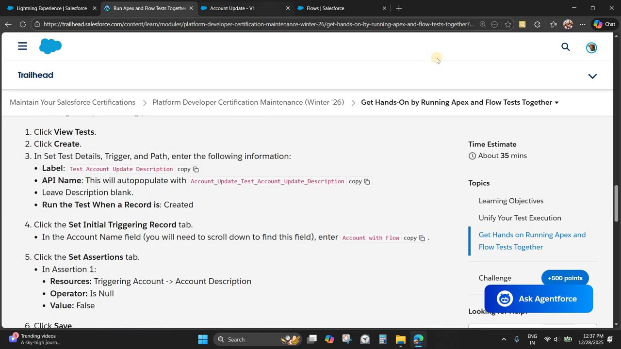Image resolution: width=621 pixels, height=349 pixels.
Task: Add this page to favorites
Action: 508,24
